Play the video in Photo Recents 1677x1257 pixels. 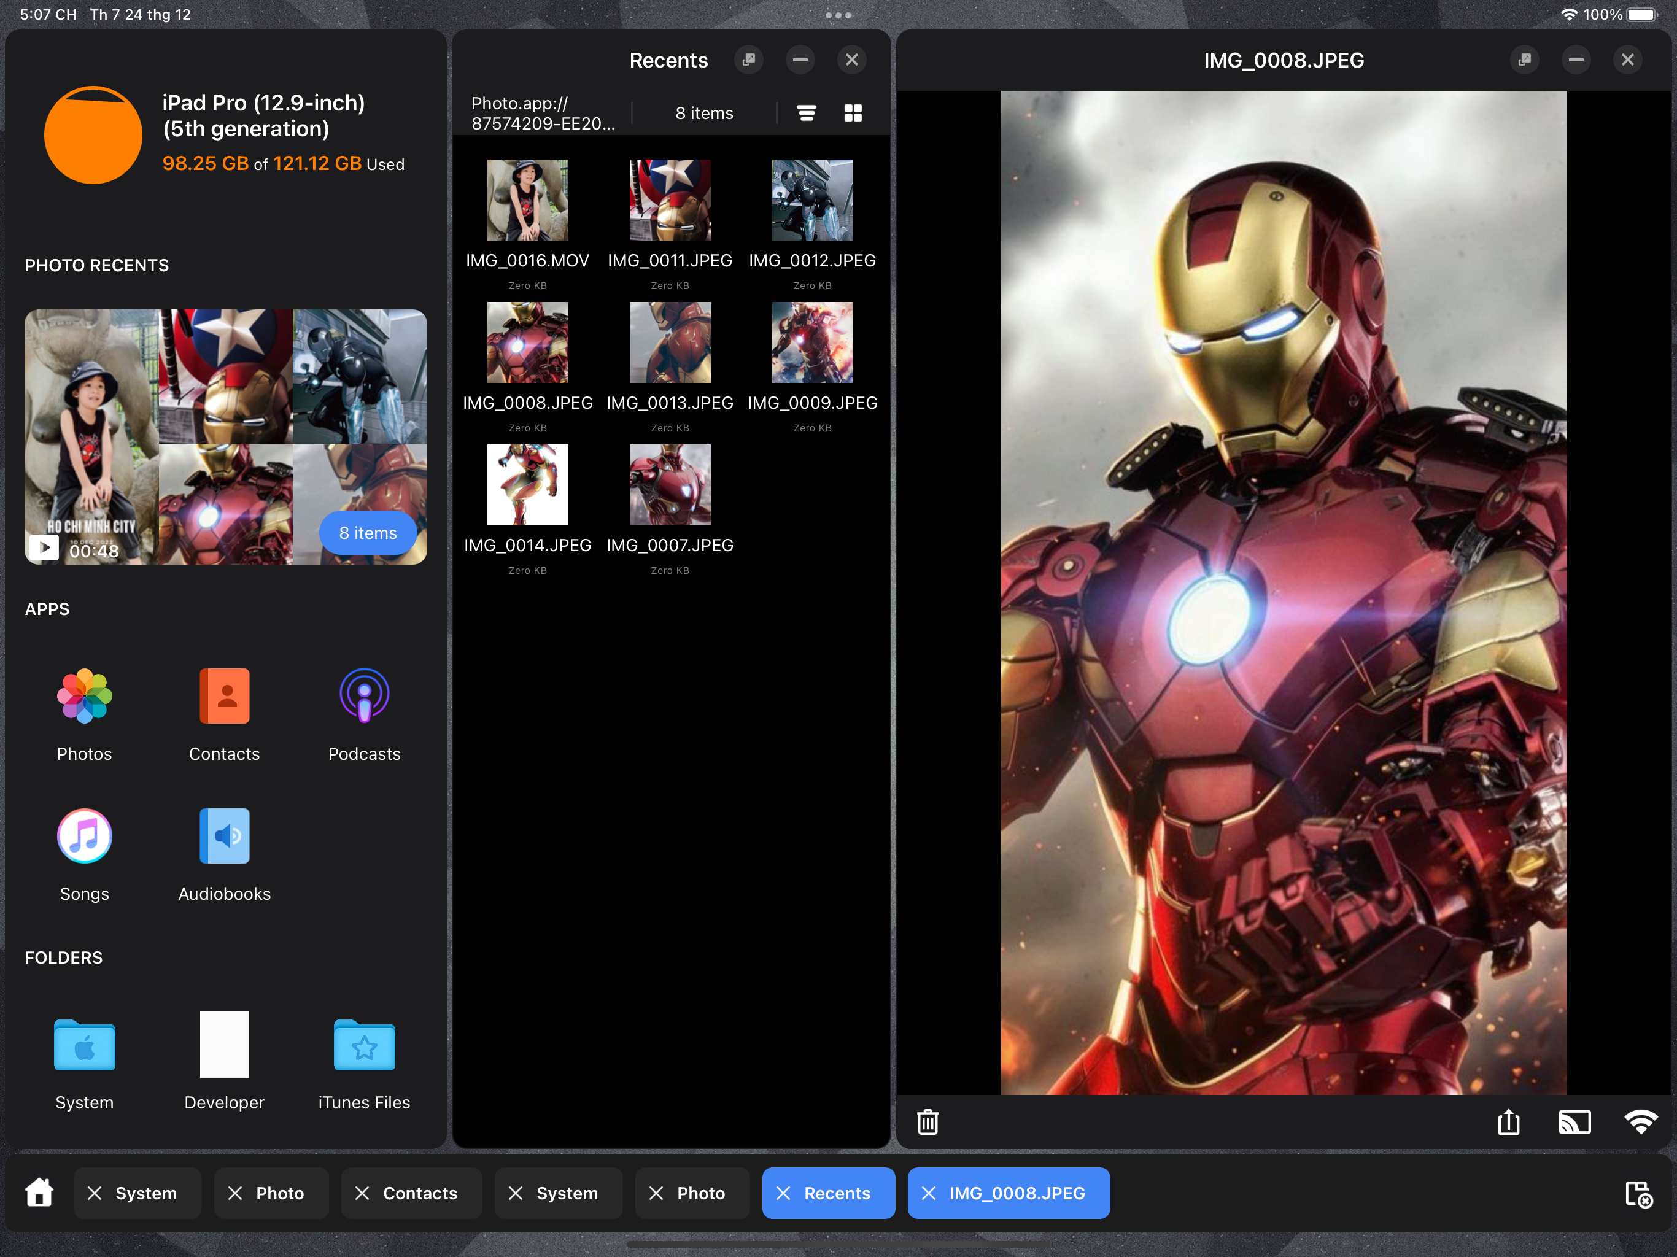(45, 547)
